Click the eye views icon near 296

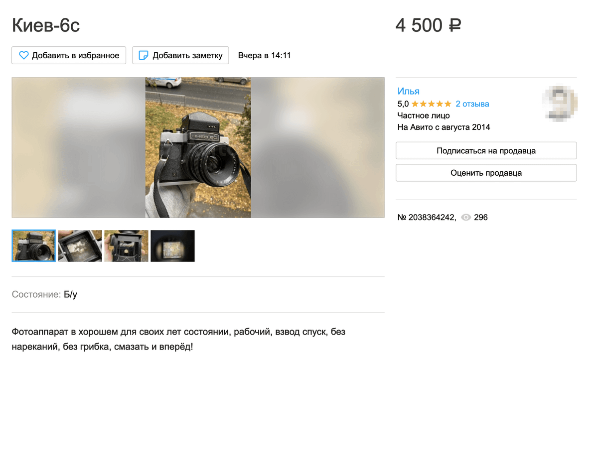466,218
